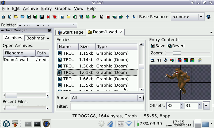This screenshot has width=214, height=128.
Task: Move the entry up
Action: pos(127,17)
